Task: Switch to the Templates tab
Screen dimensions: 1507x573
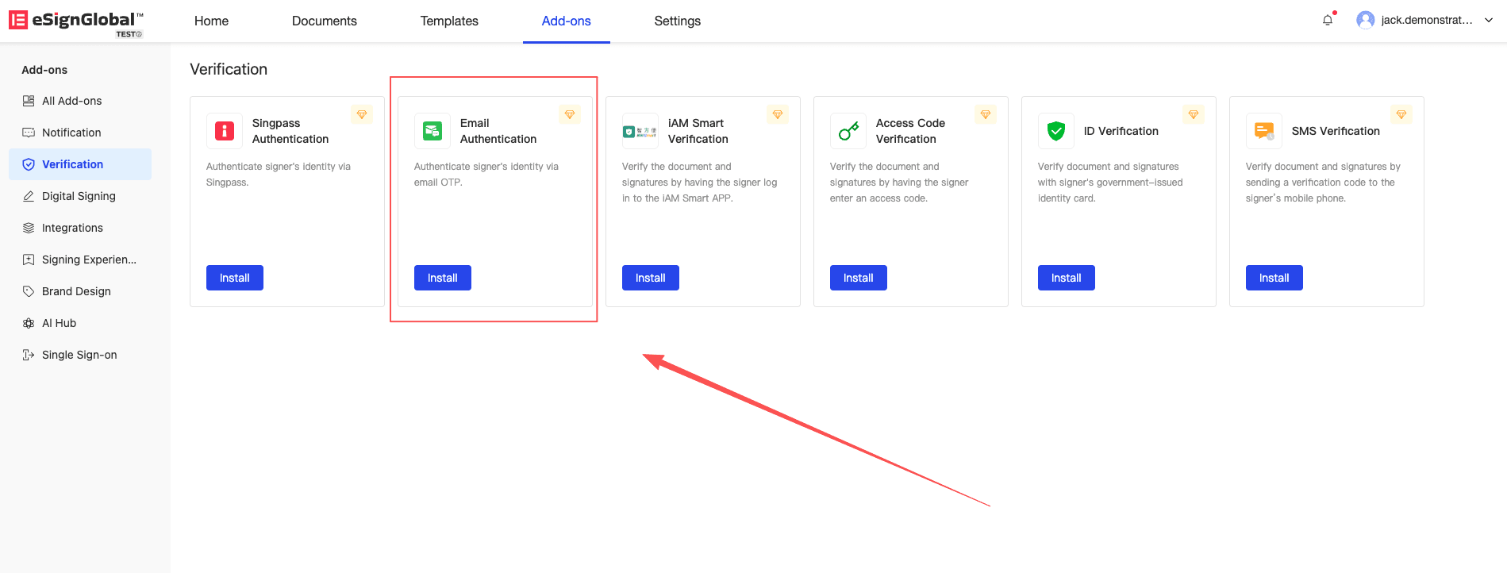Action: tap(449, 21)
